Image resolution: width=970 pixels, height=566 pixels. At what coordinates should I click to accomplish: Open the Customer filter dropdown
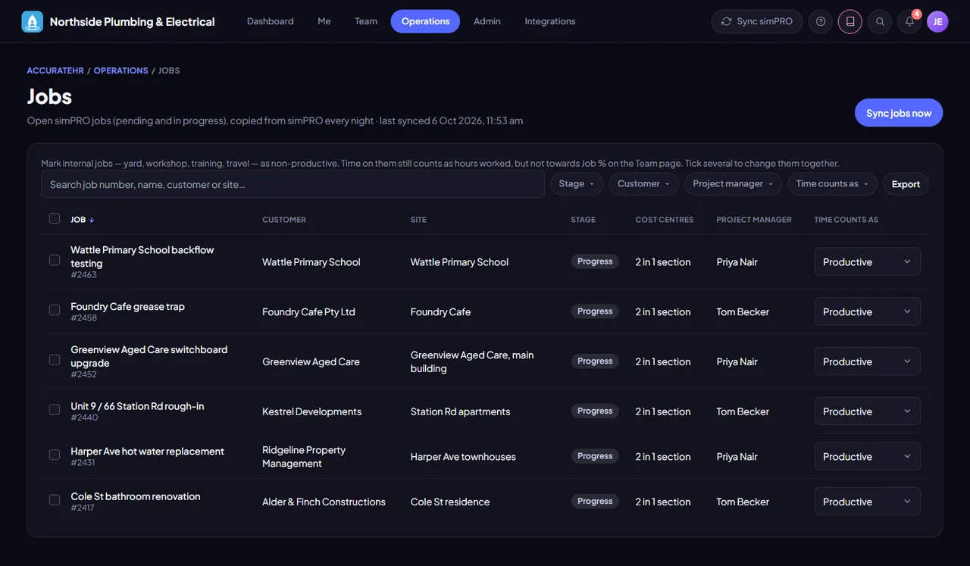(x=644, y=184)
